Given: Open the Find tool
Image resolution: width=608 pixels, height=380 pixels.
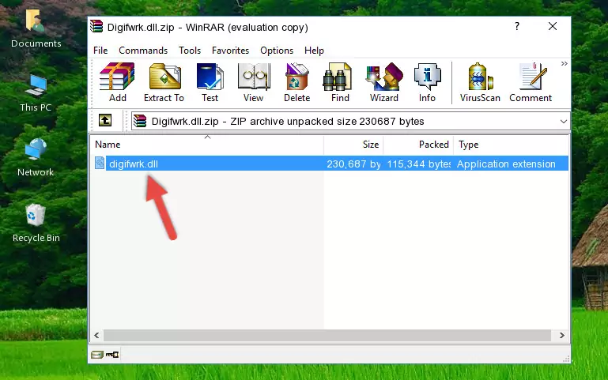Looking at the screenshot, I should [x=340, y=82].
